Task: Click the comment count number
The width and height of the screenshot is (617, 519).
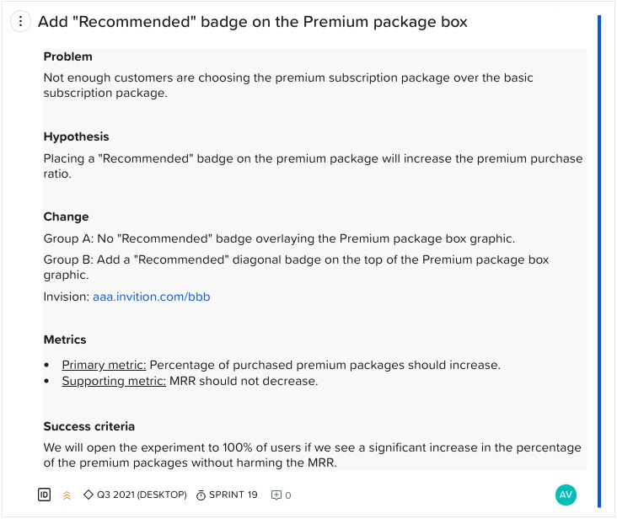Action: [288, 495]
